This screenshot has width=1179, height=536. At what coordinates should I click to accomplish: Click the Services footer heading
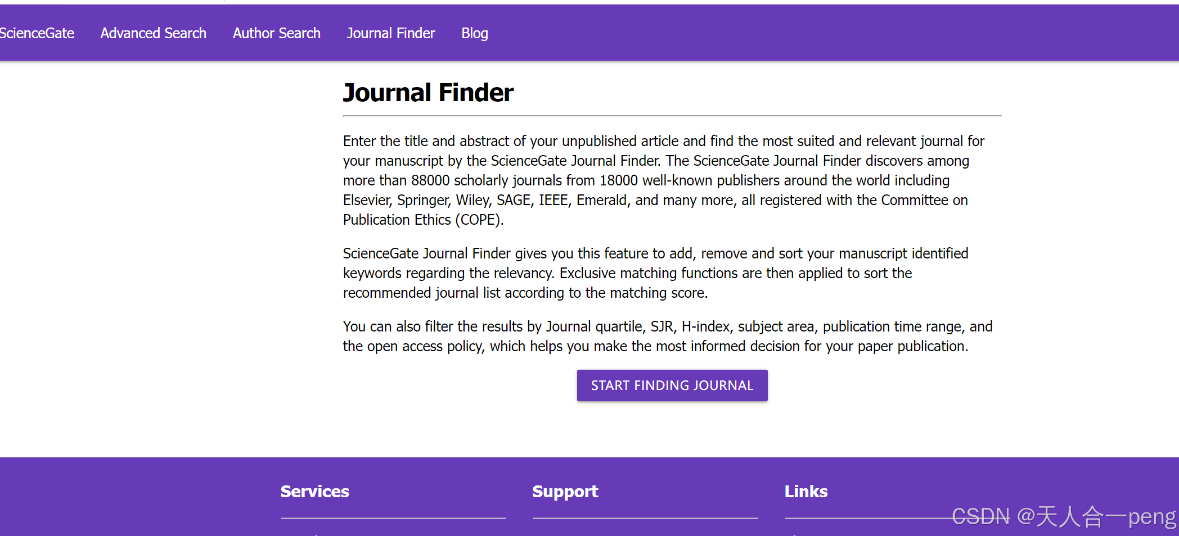(314, 492)
